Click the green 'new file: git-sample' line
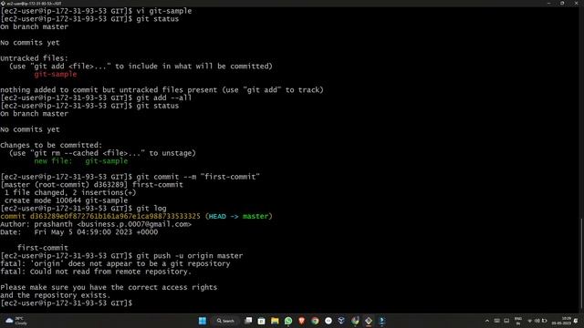Viewport: 584px width, 328px height. click(81, 161)
